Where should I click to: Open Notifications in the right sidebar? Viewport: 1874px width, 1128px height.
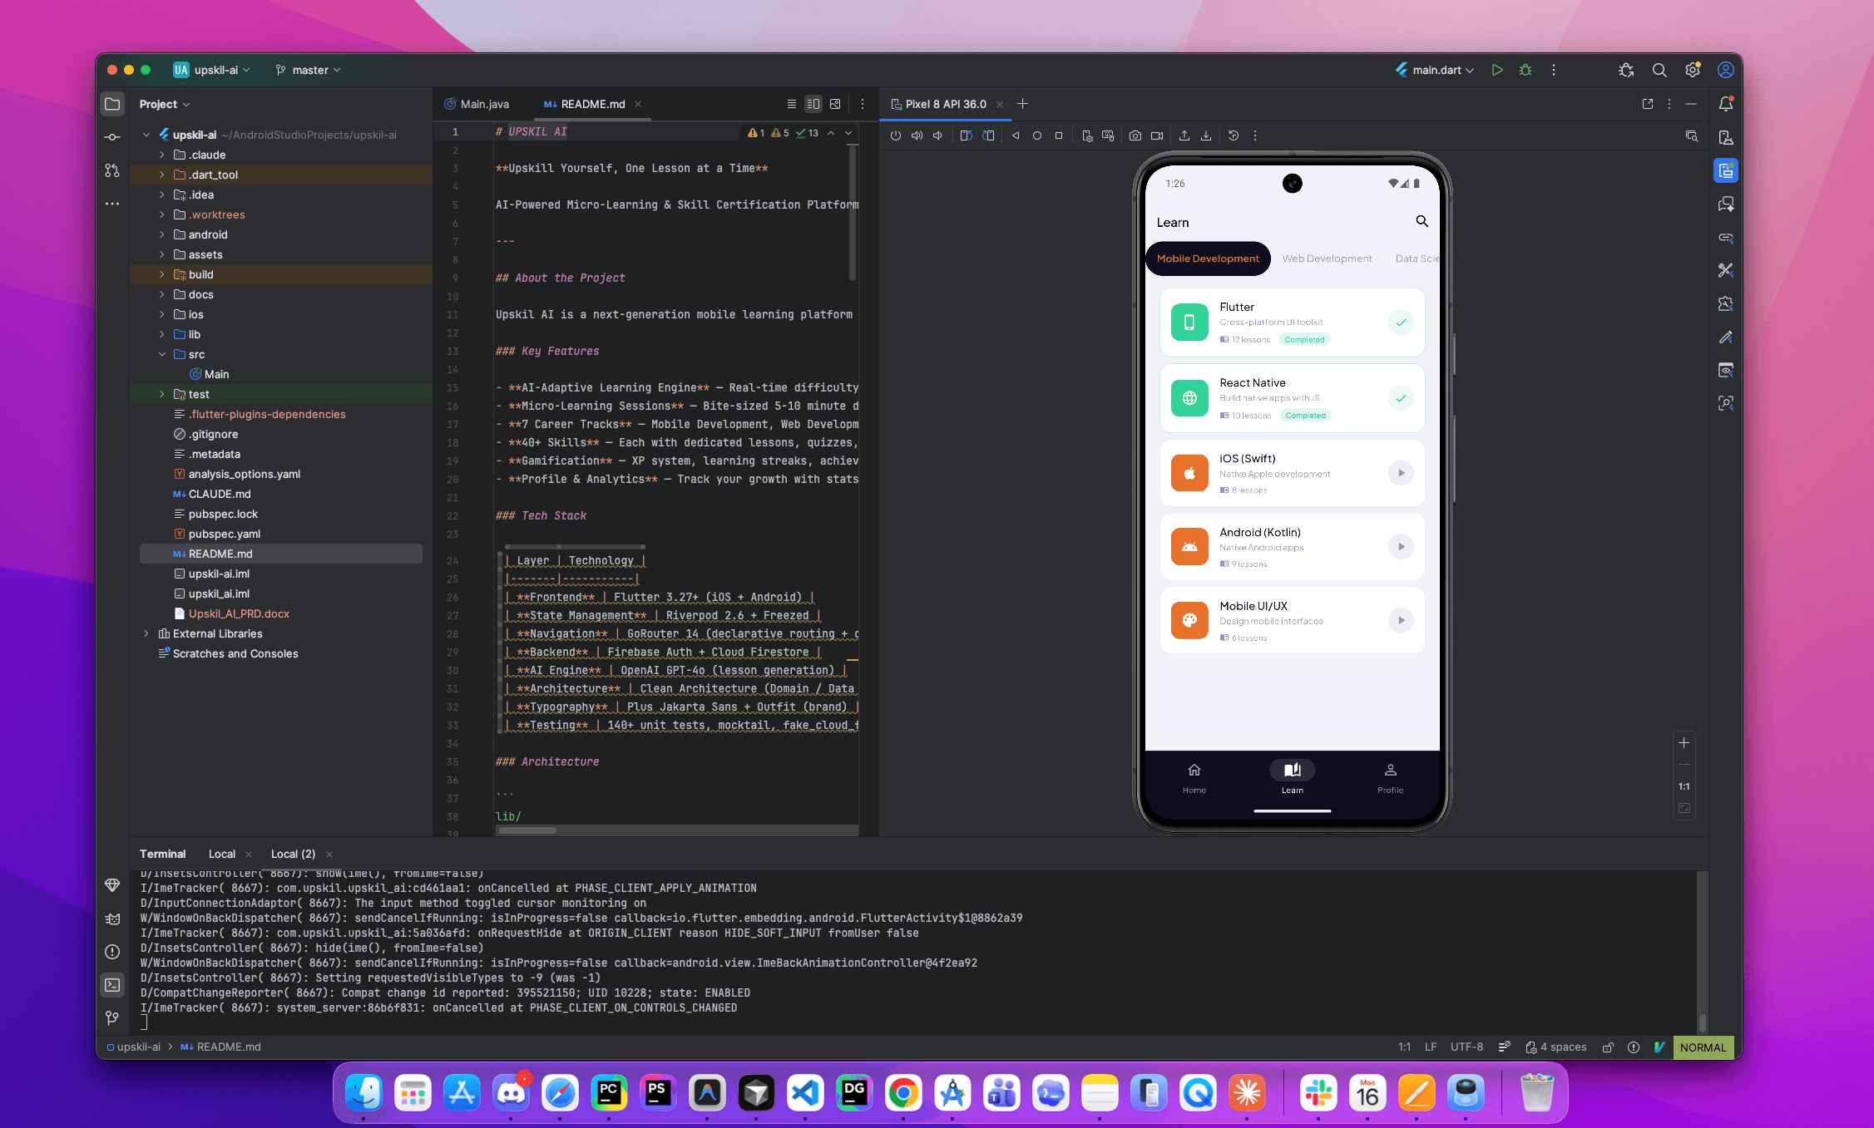click(1726, 103)
